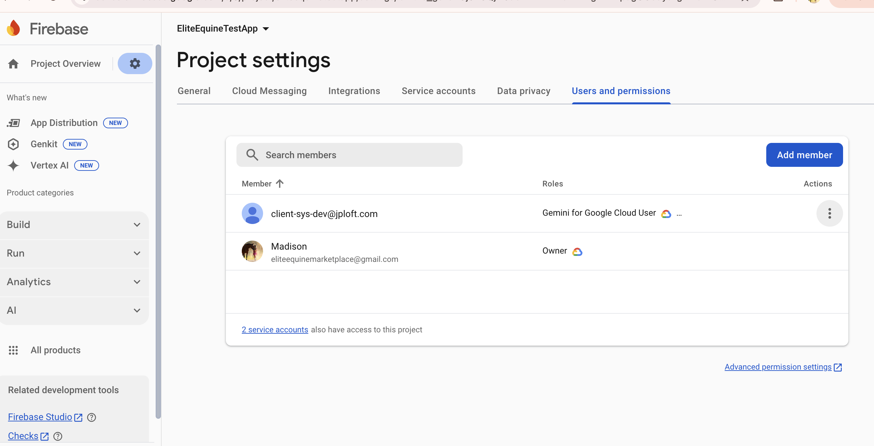This screenshot has width=874, height=446.
Task: Expand the AI category
Action: click(x=74, y=310)
